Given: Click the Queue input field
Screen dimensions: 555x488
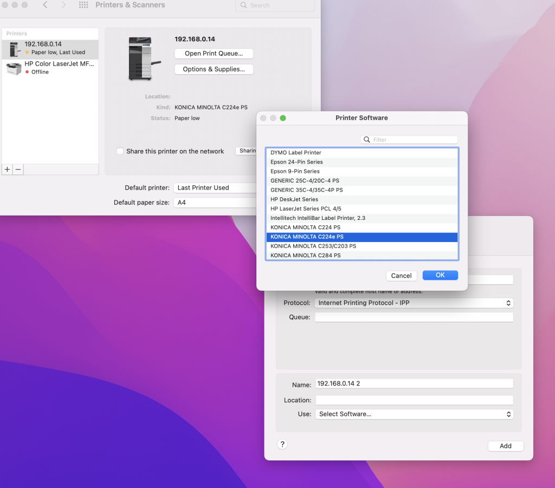Looking at the screenshot, I should tap(414, 317).
